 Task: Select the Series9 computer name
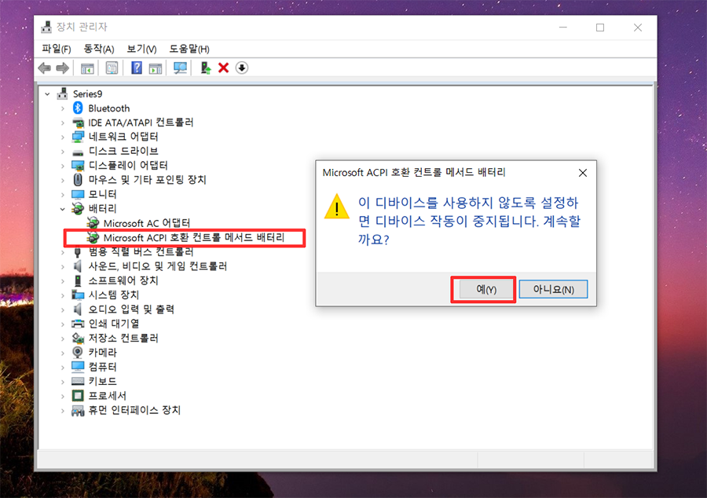(x=87, y=93)
